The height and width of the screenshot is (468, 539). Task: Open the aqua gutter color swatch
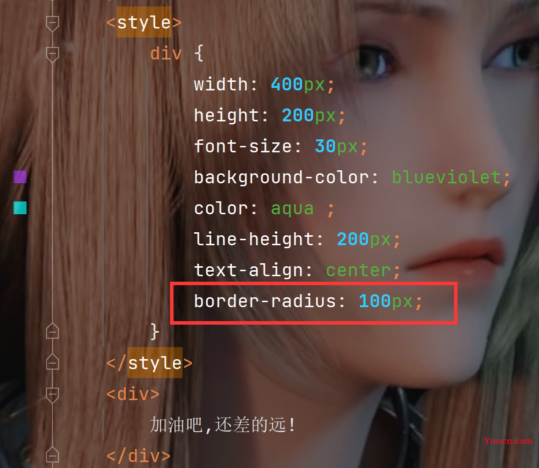[x=20, y=208]
